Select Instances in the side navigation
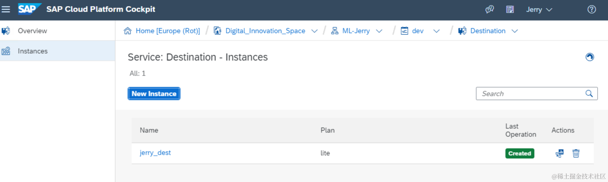Screen dimensions: 608x182 [x=32, y=51]
